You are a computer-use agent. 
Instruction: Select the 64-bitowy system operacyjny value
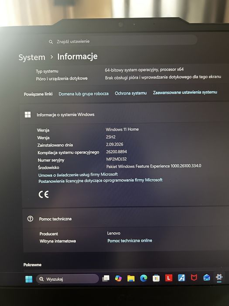click(x=144, y=70)
